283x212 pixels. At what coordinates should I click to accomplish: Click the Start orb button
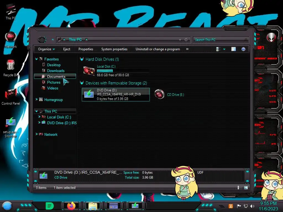pos(7,206)
